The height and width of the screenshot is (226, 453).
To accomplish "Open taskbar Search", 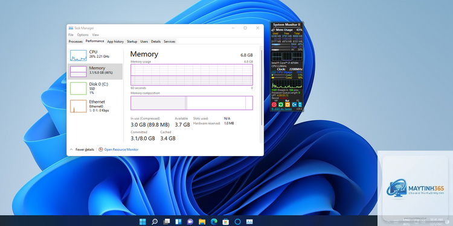I will [x=155, y=221].
